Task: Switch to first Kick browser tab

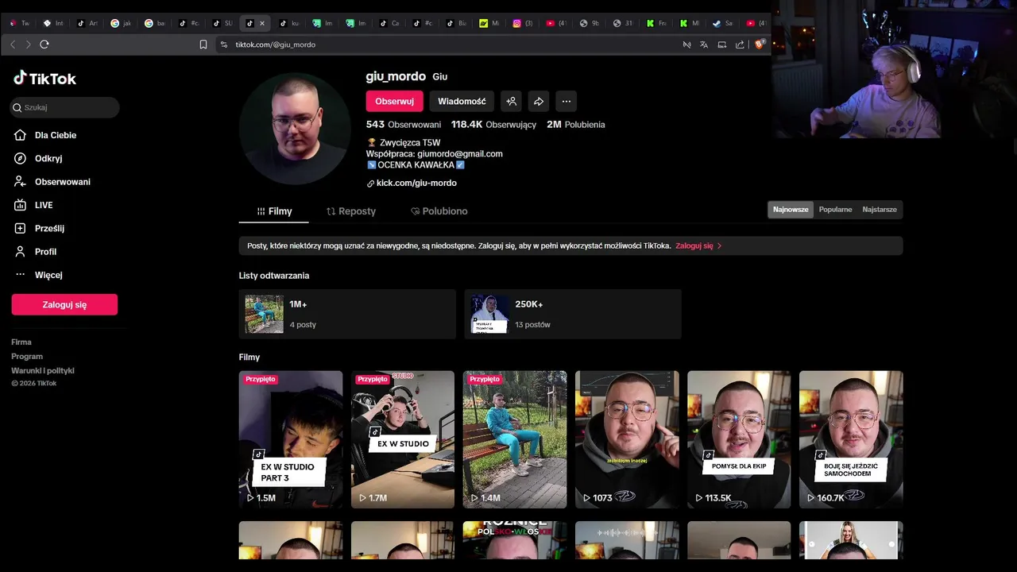Action: [655, 23]
